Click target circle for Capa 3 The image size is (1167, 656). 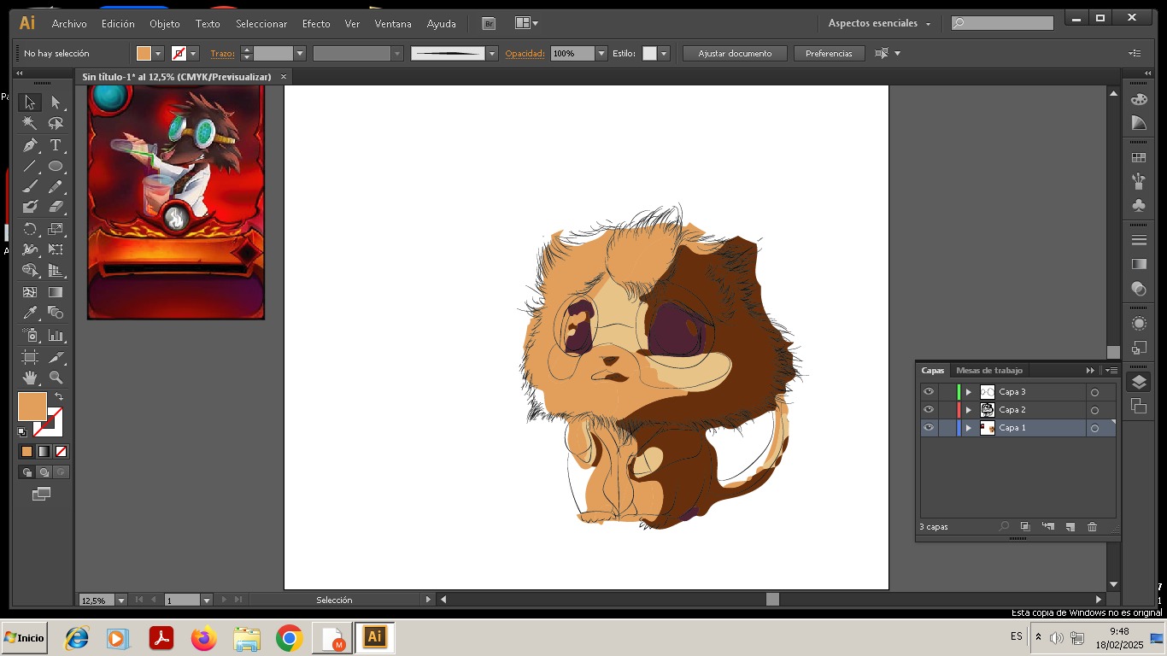tap(1094, 392)
